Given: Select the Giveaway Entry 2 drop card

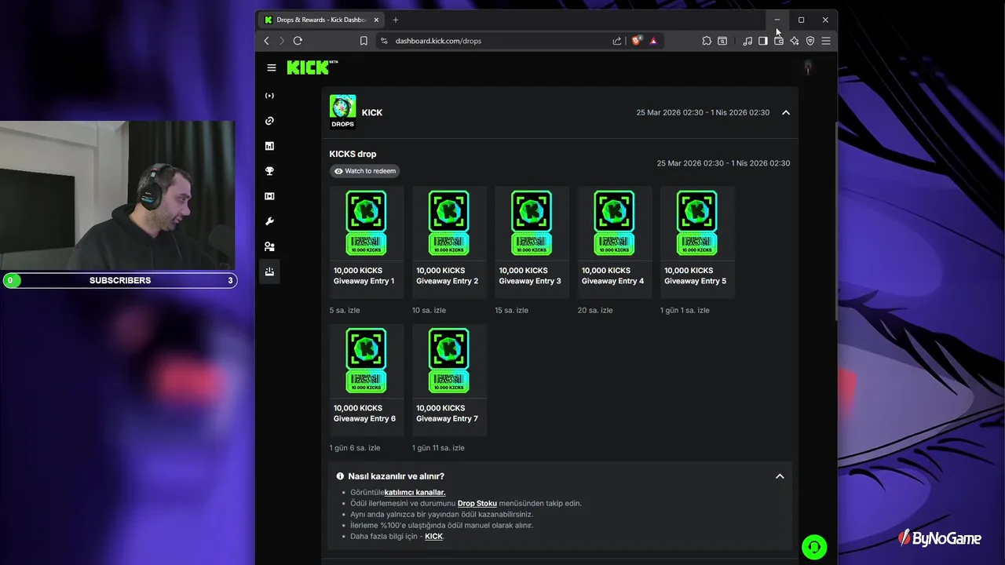Looking at the screenshot, I should (449, 242).
